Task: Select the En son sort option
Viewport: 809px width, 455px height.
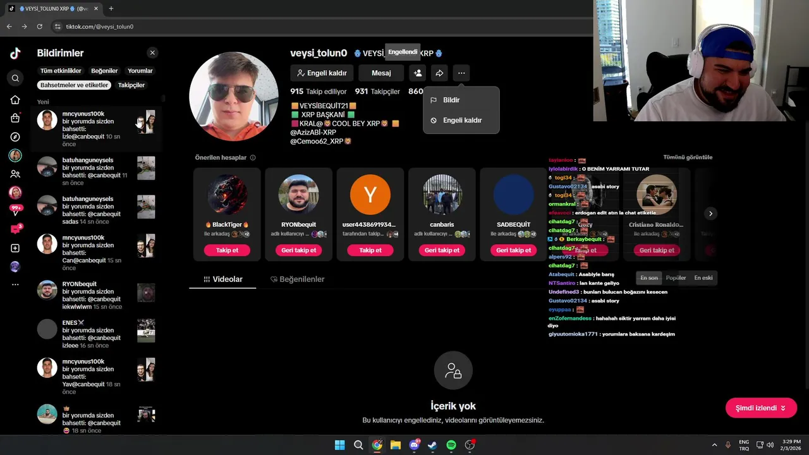Action: pyautogui.click(x=649, y=278)
